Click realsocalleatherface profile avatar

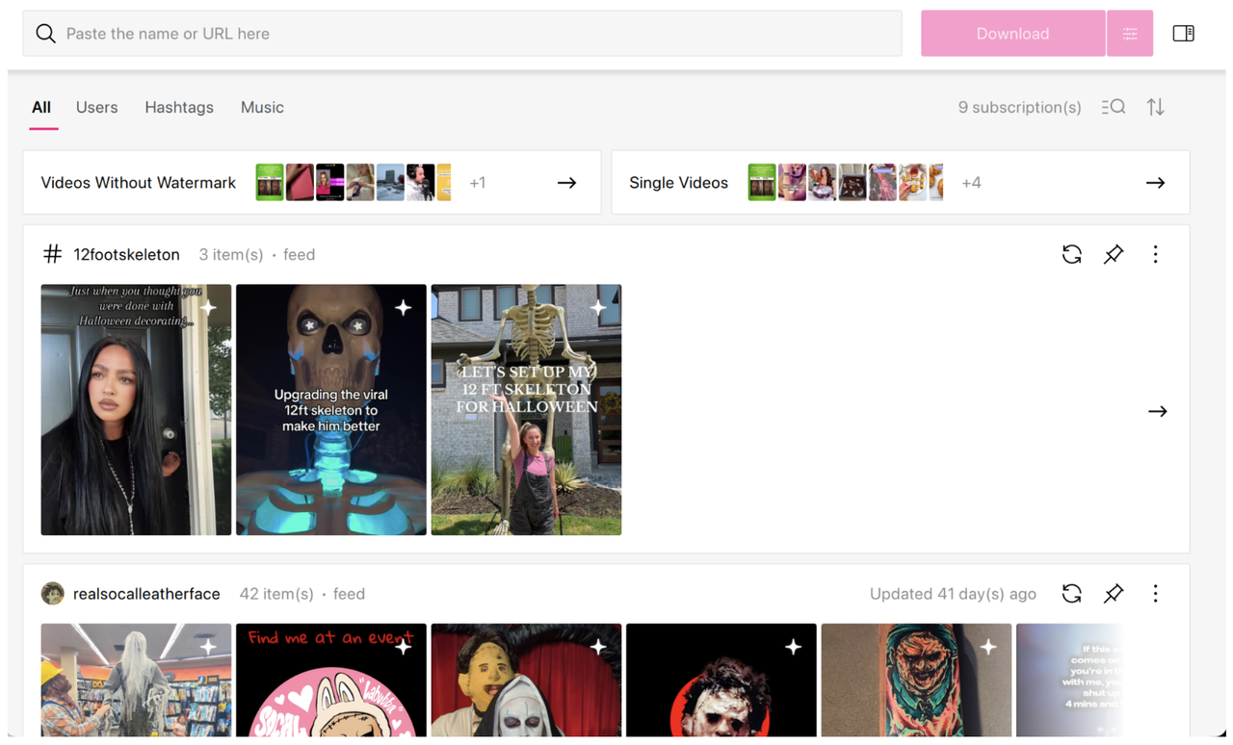(x=53, y=594)
